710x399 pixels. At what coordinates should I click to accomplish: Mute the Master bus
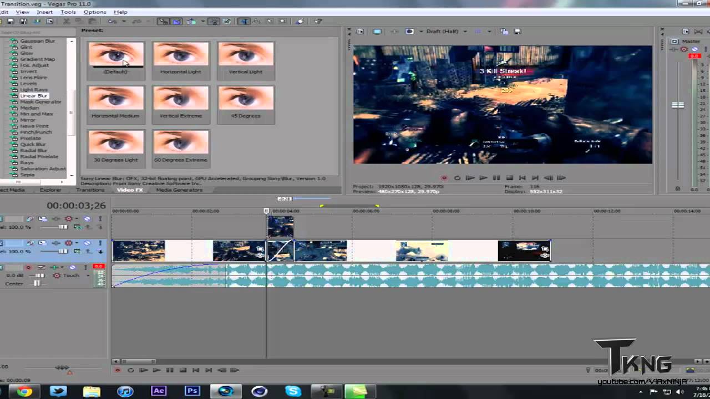click(694, 49)
